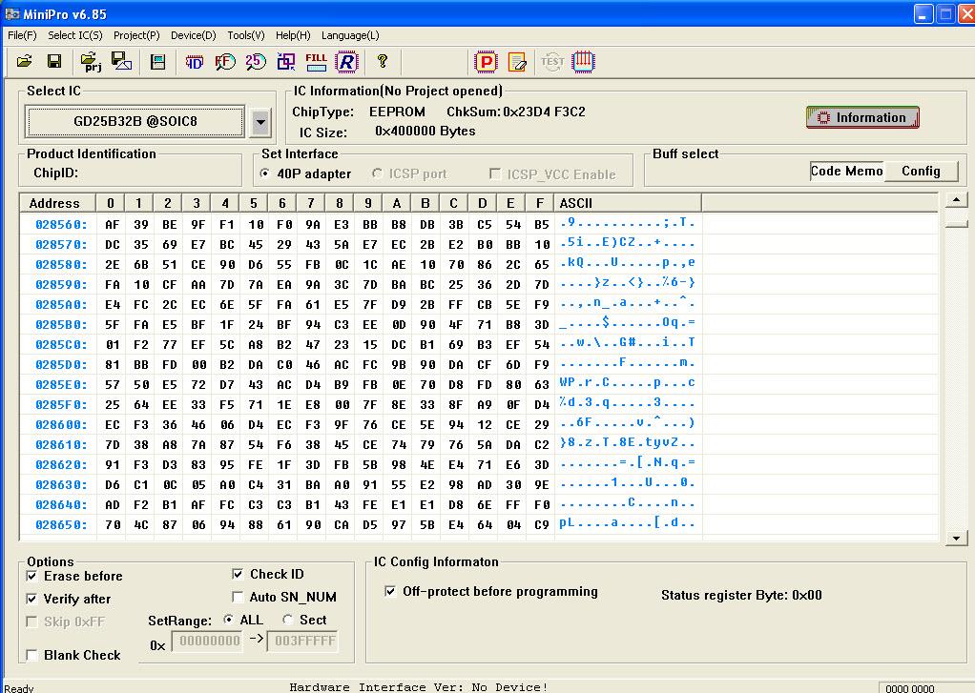Click the chip select icon after Save project
Image resolution: width=975 pixels, height=693 pixels.
158,62
